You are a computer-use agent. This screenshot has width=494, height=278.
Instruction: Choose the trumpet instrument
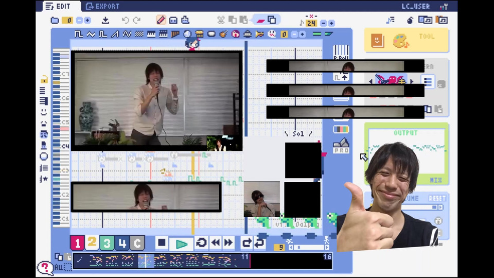coord(259,34)
